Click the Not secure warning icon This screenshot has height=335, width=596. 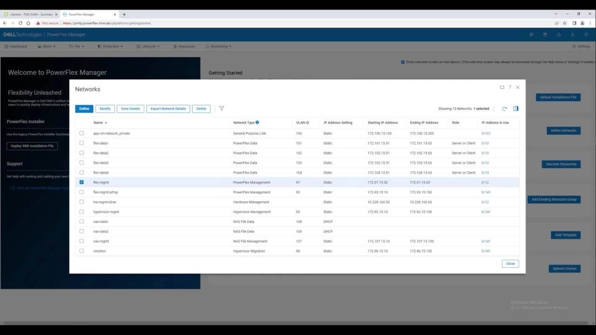[x=38, y=23]
